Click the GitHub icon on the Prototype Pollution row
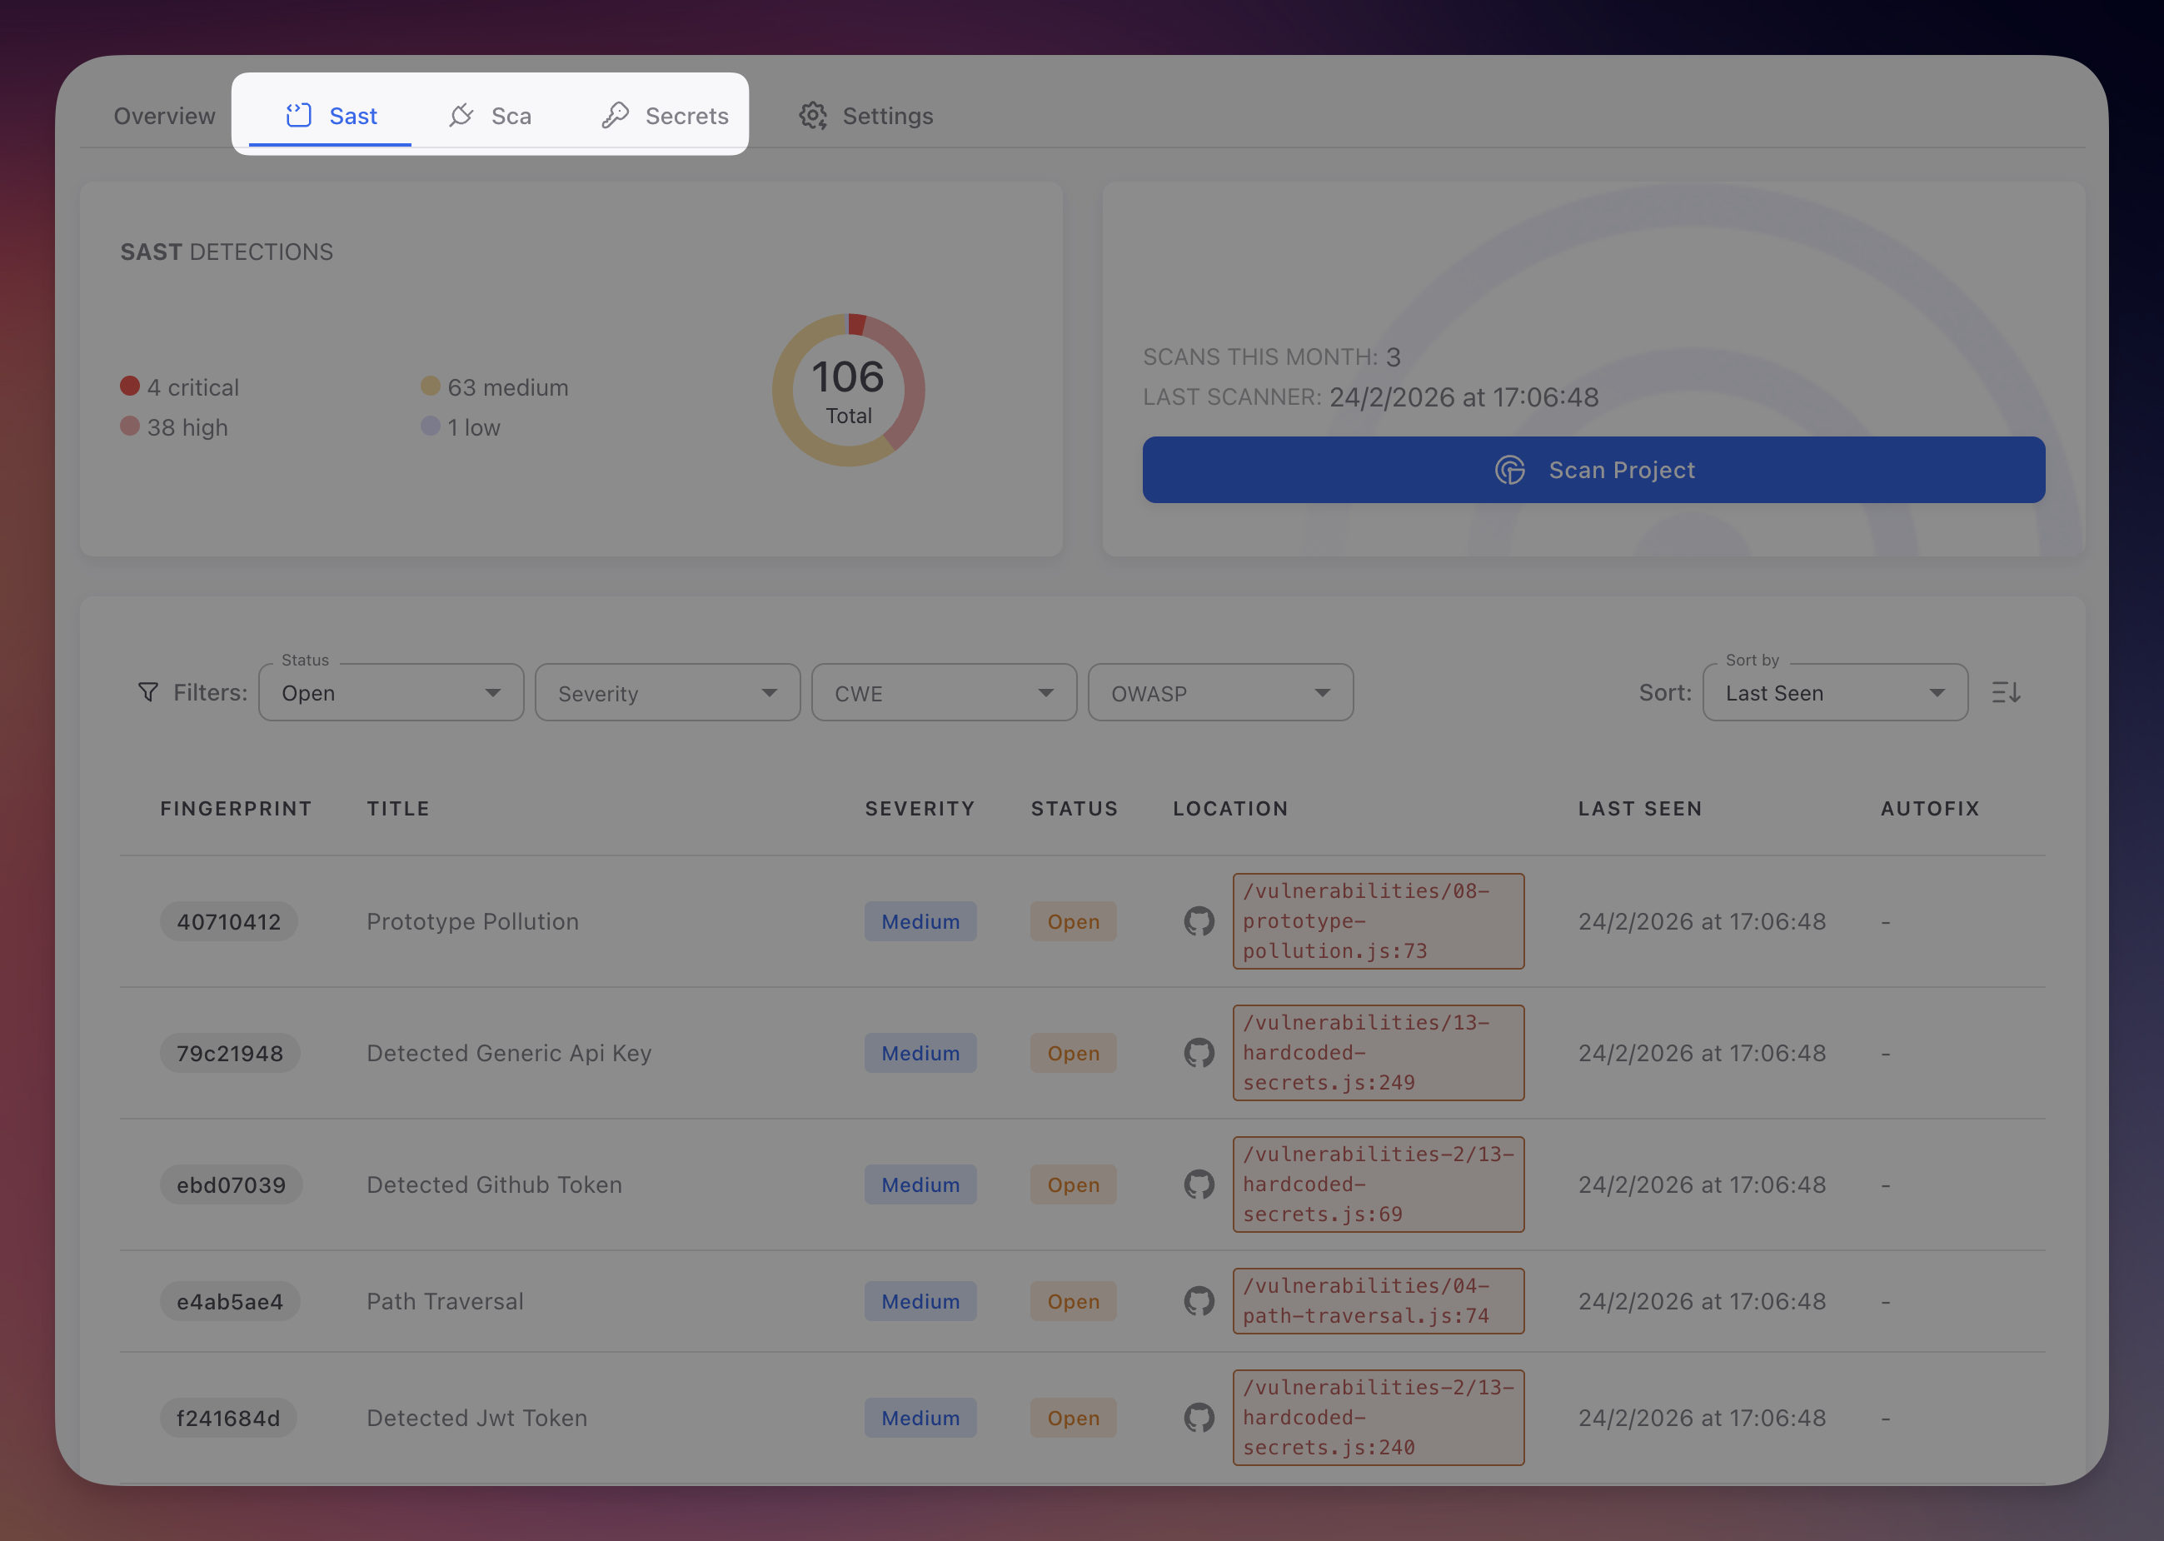The height and width of the screenshot is (1541, 2164). click(1199, 920)
